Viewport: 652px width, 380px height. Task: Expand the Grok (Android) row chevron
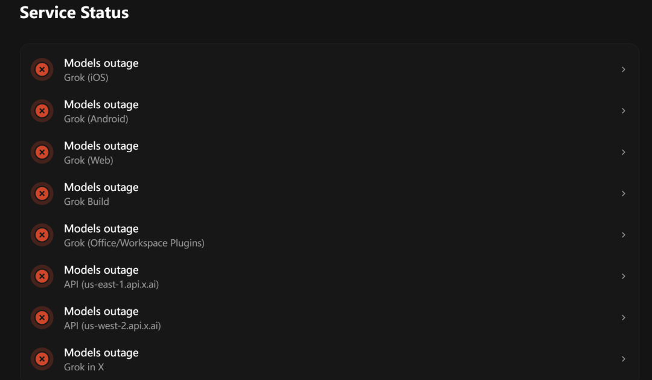[623, 111]
